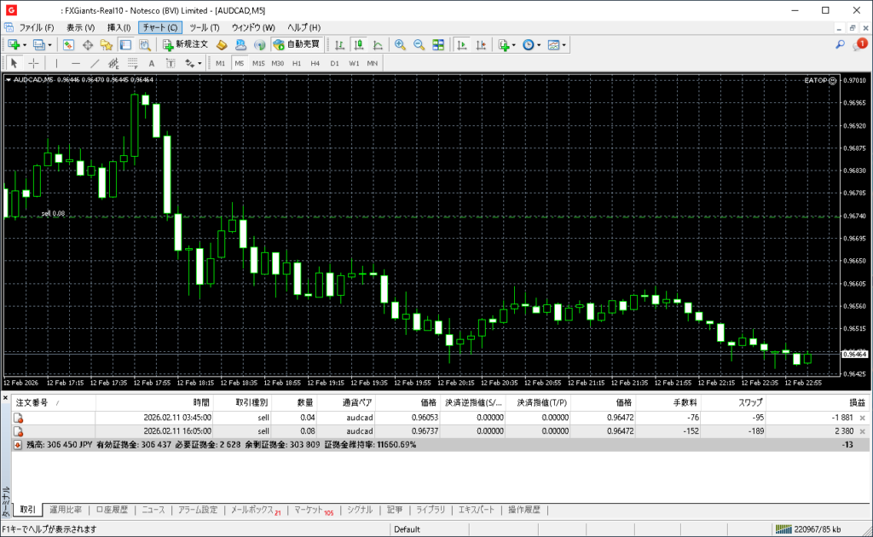Draw a horizontal line tool
873x537 pixels.
[x=75, y=63]
